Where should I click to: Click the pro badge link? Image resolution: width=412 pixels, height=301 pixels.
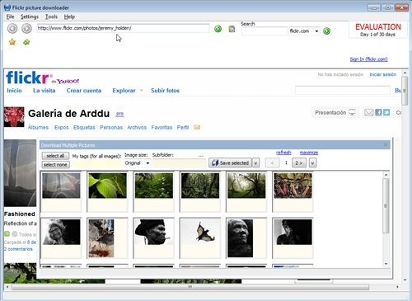click(119, 114)
